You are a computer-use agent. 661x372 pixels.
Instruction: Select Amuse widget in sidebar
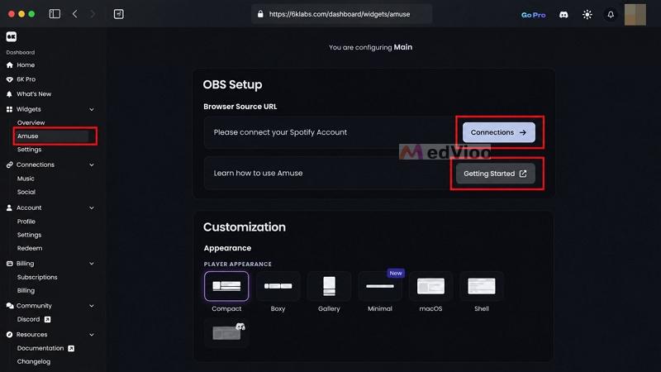(52, 136)
